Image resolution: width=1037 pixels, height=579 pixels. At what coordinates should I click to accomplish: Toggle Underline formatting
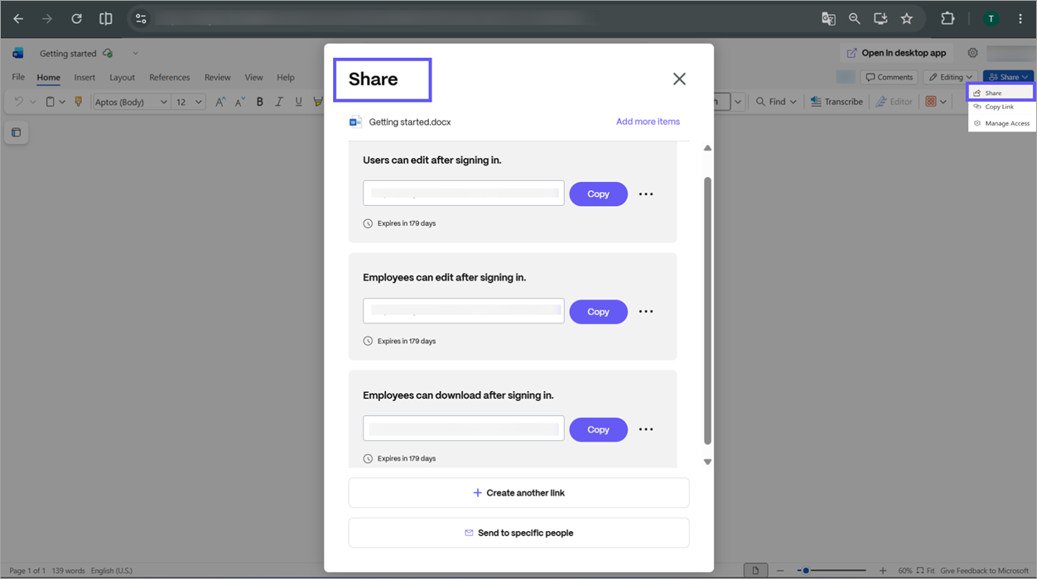tap(298, 102)
